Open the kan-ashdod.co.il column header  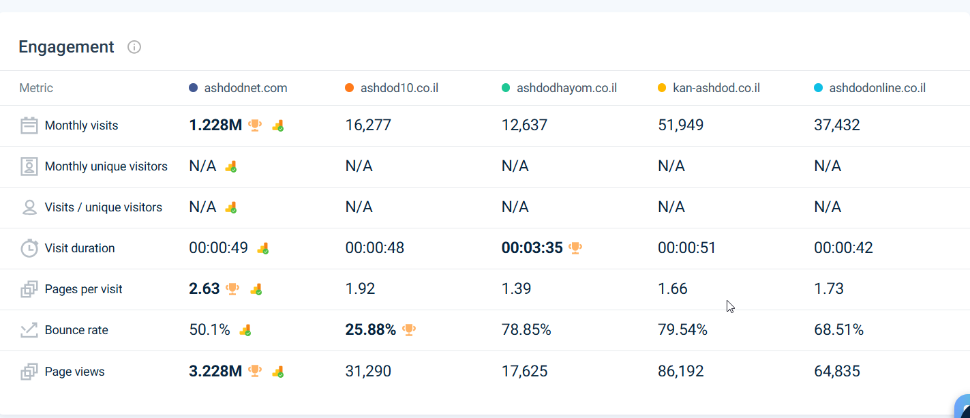coord(716,88)
